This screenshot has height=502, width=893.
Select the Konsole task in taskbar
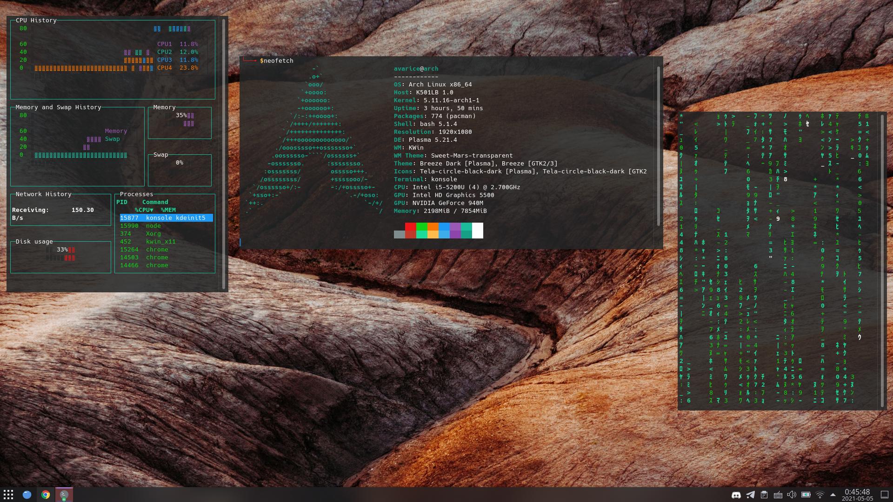tap(64, 495)
